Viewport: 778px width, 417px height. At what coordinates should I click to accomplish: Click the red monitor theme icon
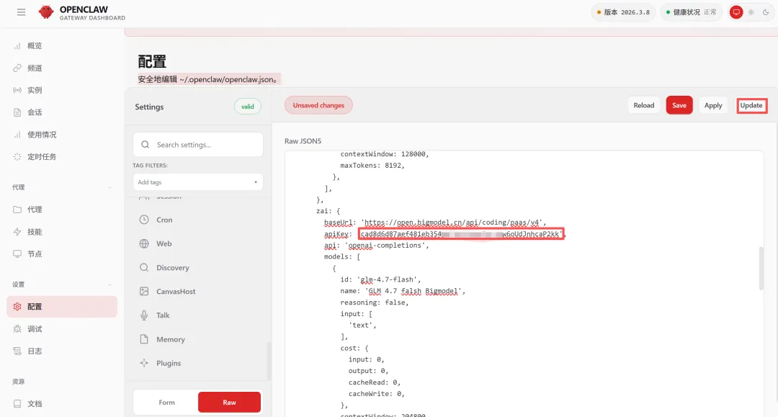pyautogui.click(x=736, y=12)
